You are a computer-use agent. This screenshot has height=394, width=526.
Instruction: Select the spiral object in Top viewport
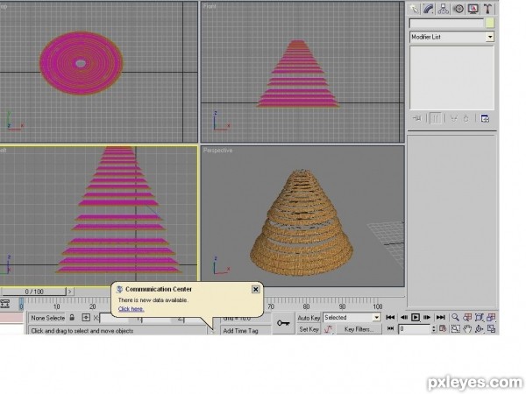point(82,63)
